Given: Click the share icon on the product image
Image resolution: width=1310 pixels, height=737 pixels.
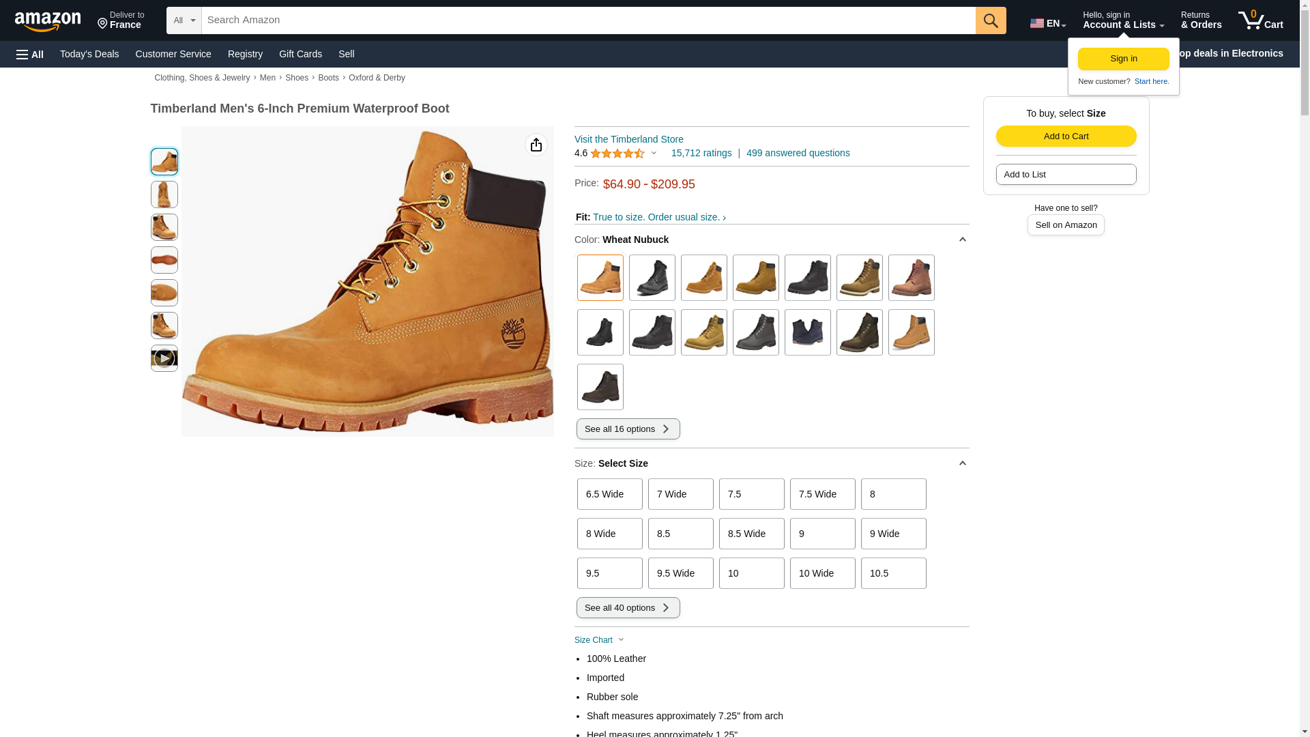Looking at the screenshot, I should (x=536, y=145).
